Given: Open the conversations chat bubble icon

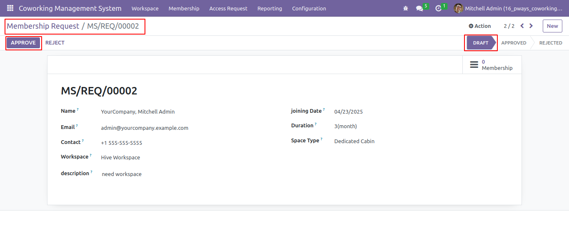Looking at the screenshot, I should [419, 8].
